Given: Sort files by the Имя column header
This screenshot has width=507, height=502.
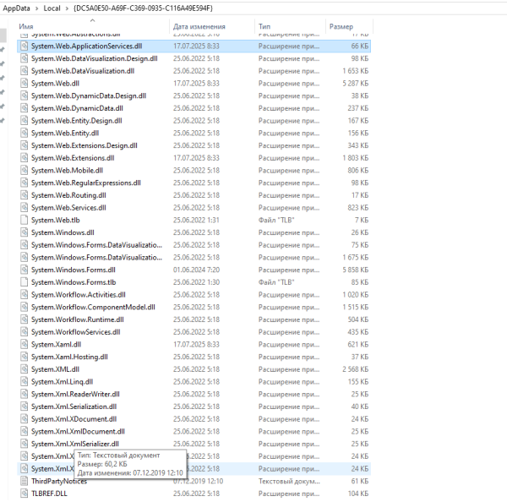Looking at the screenshot, I should (x=26, y=26).
